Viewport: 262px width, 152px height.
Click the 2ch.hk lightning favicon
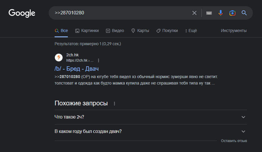click(x=59, y=58)
